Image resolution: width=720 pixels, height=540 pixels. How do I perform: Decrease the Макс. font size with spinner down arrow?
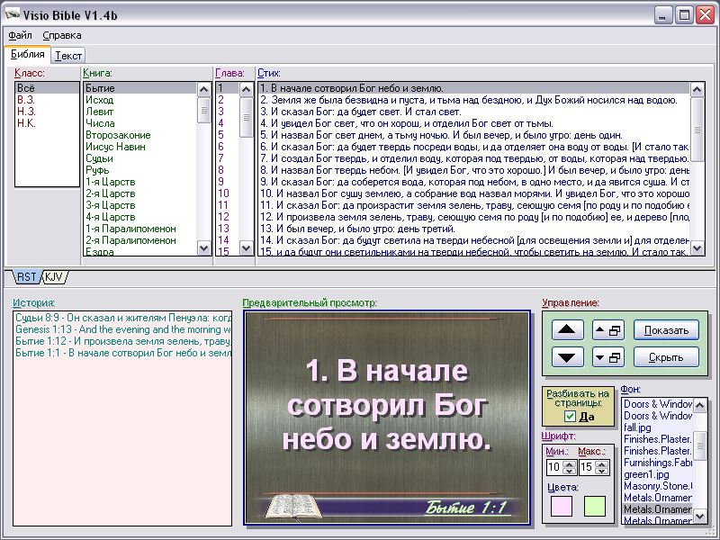pos(600,472)
